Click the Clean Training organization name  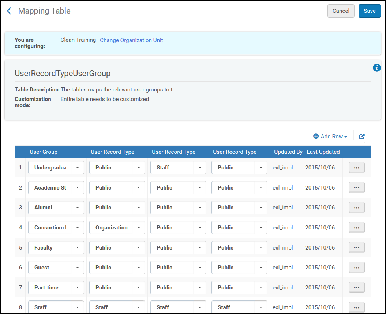78,40
